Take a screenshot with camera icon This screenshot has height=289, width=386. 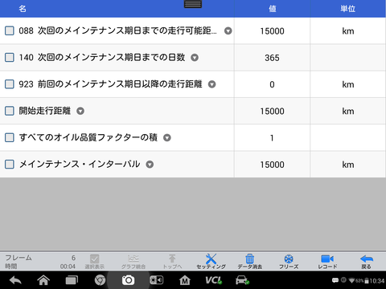[x=128, y=280]
